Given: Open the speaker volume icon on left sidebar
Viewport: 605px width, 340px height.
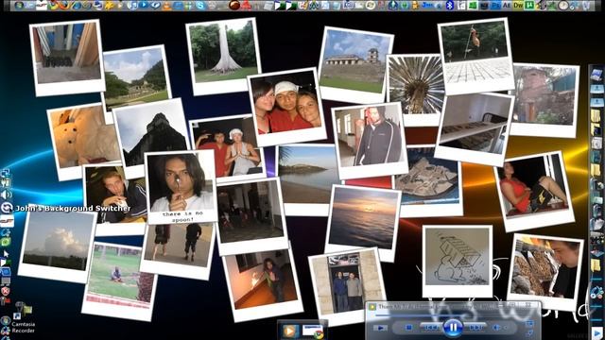Looking at the screenshot, I should pyautogui.click(x=7, y=195).
